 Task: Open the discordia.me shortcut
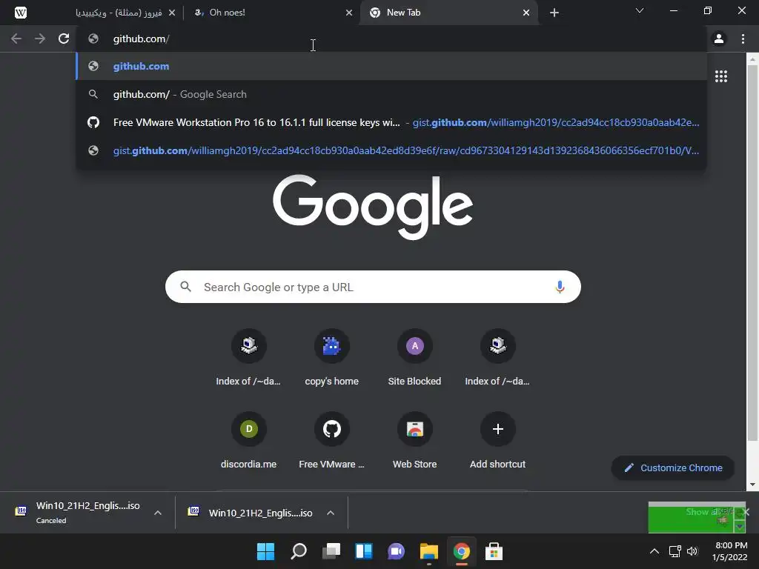(248, 440)
